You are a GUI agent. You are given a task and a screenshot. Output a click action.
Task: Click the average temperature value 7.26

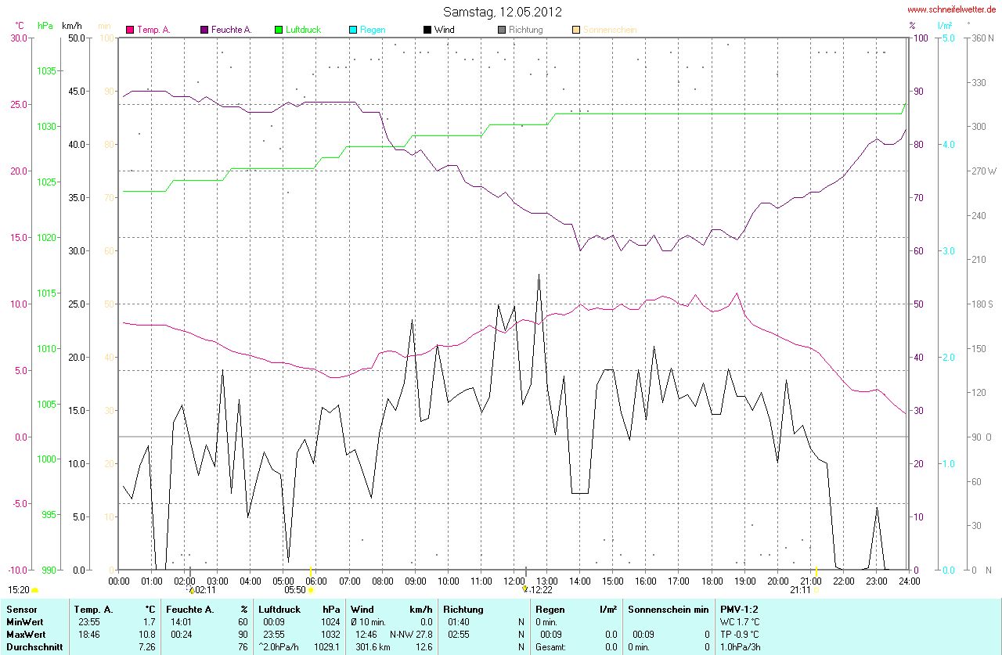tap(147, 647)
